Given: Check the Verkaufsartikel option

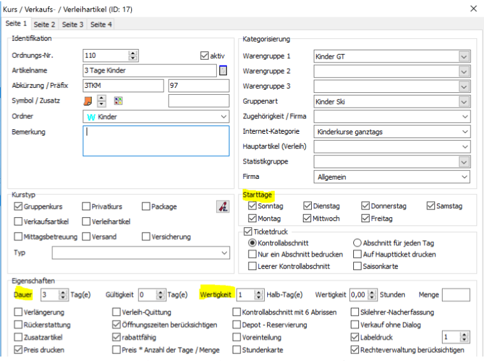Looking at the screenshot, I should coord(18,222).
